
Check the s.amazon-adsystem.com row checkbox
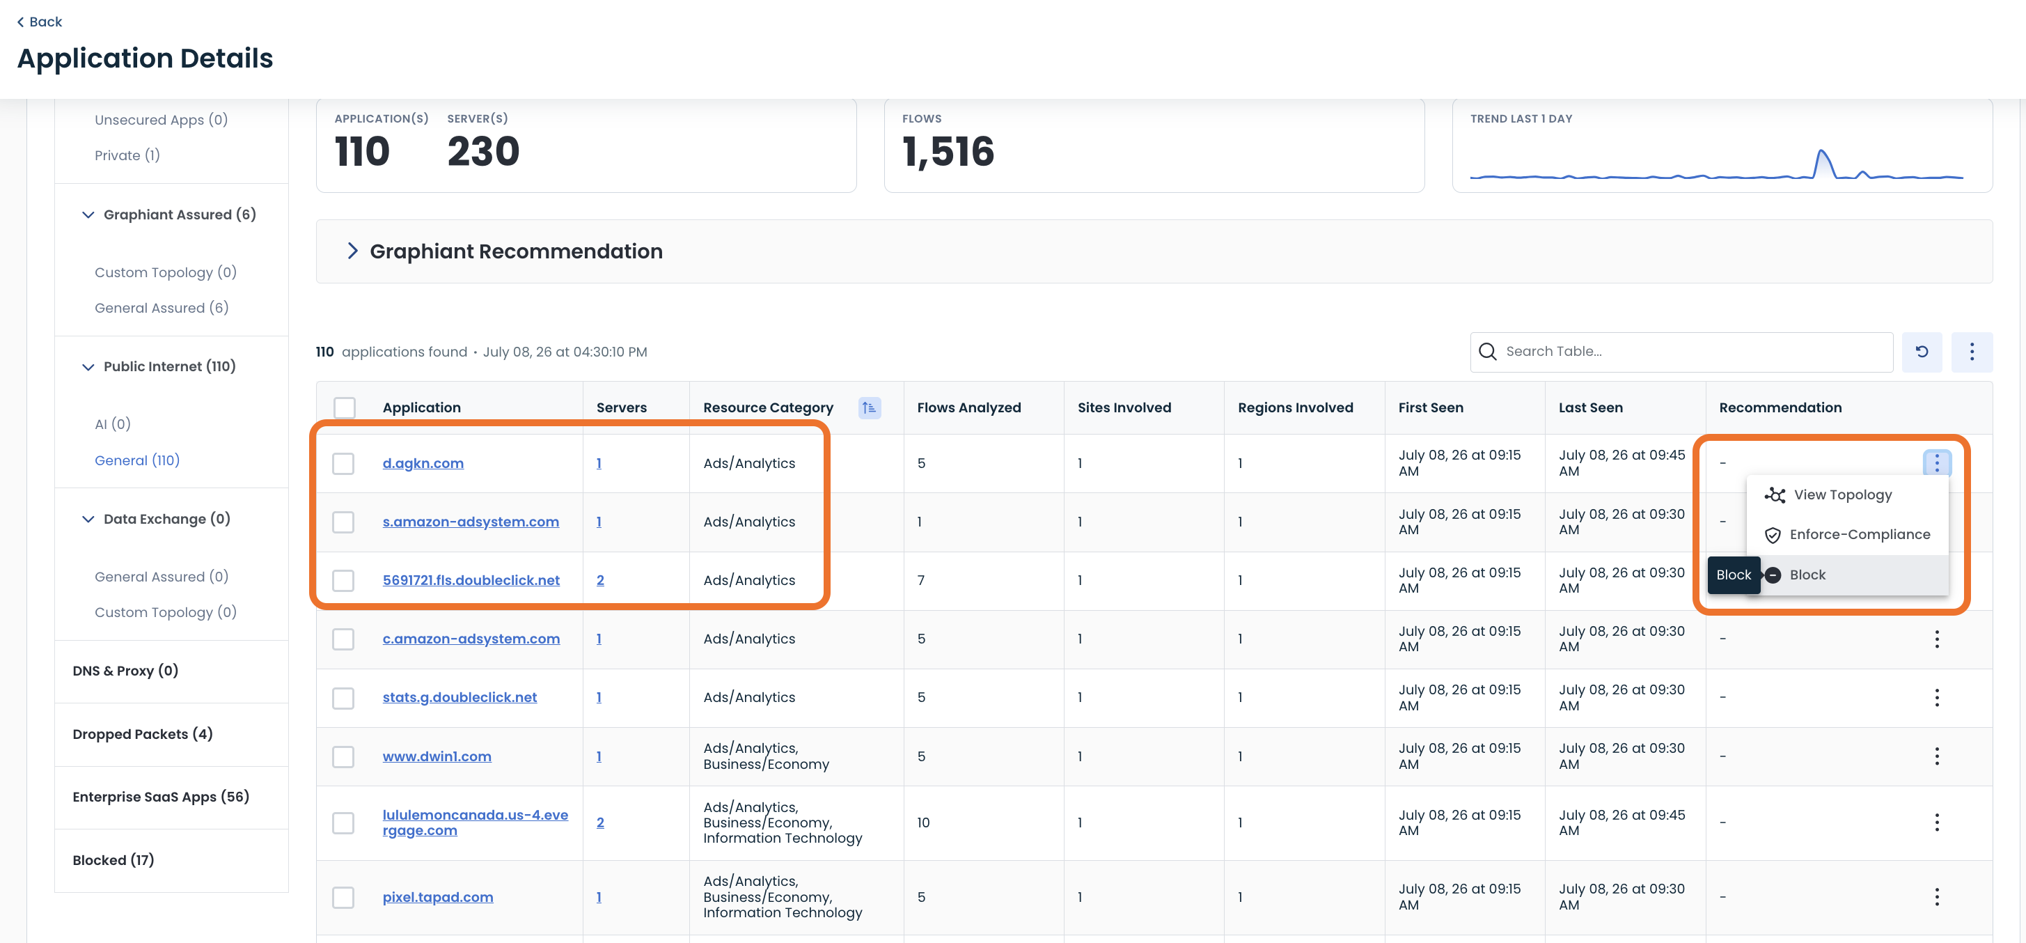tap(343, 522)
